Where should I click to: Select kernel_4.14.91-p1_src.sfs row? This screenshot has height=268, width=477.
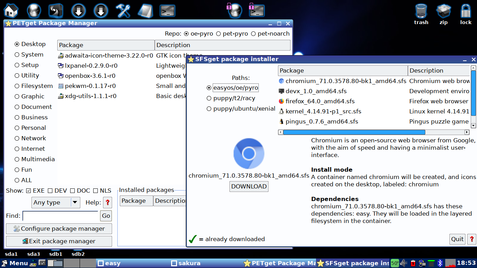click(x=374, y=111)
